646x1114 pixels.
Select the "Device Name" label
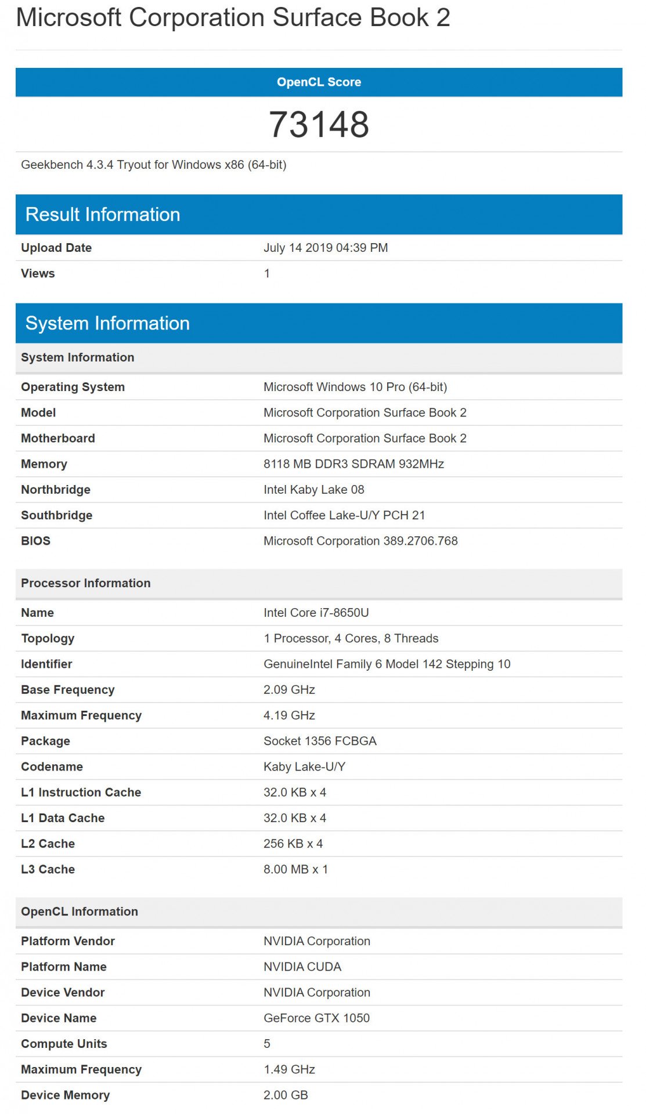tap(59, 1018)
